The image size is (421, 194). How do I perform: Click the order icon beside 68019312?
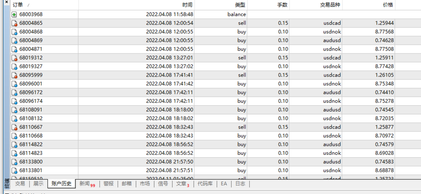coord(14,58)
